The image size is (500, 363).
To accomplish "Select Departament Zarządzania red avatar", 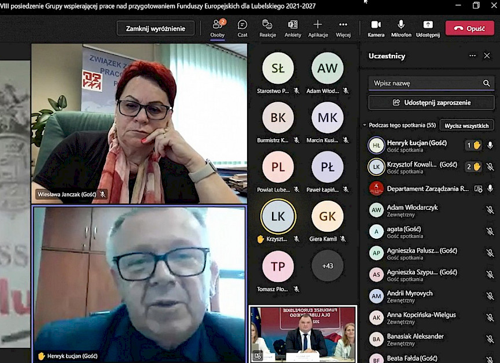I will pyautogui.click(x=376, y=188).
